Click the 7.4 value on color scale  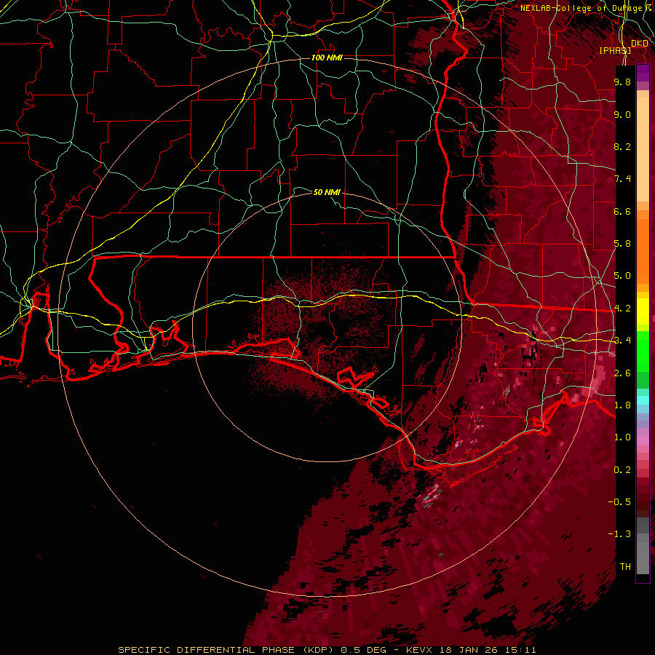pyautogui.click(x=622, y=179)
